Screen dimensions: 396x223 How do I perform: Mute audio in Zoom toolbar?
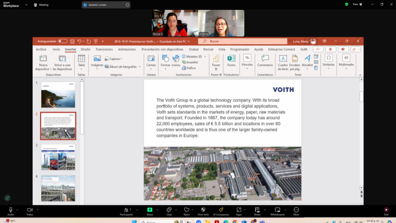(x=11, y=211)
